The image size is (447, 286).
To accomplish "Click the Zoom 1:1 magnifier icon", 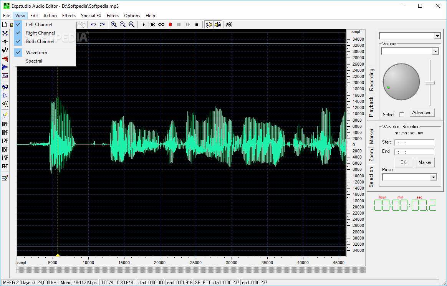I will 131,25.
